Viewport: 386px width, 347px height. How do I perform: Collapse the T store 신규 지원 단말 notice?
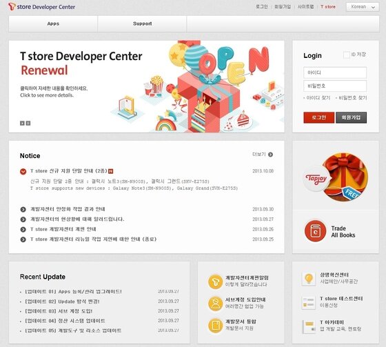pos(23,171)
